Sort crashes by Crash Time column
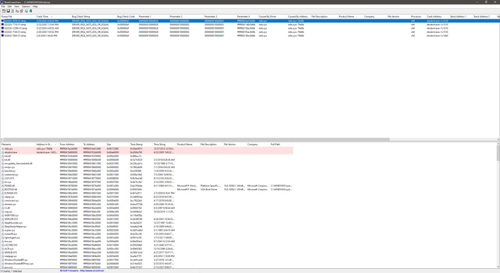The image size is (500, 273). pyautogui.click(x=53, y=17)
